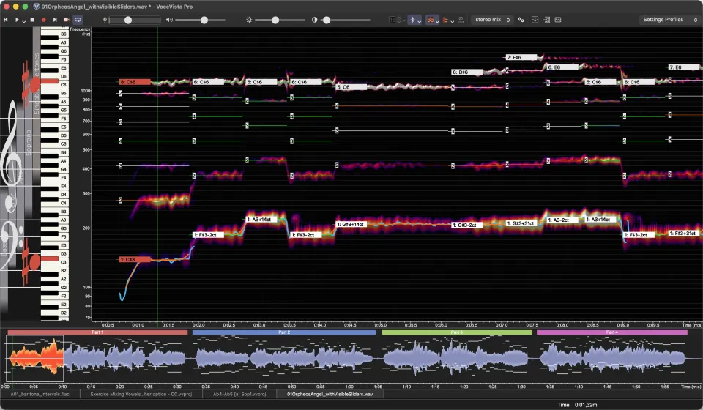Viewport: 703px width, 410px height.
Task: Start video recording with the camera icon
Action: coord(67,20)
